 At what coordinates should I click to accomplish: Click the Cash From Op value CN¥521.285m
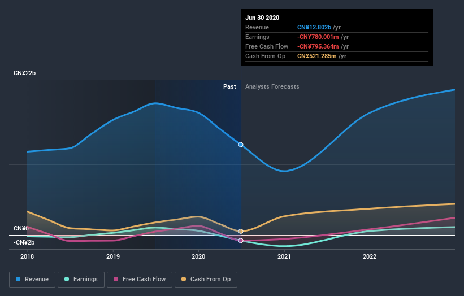click(317, 56)
